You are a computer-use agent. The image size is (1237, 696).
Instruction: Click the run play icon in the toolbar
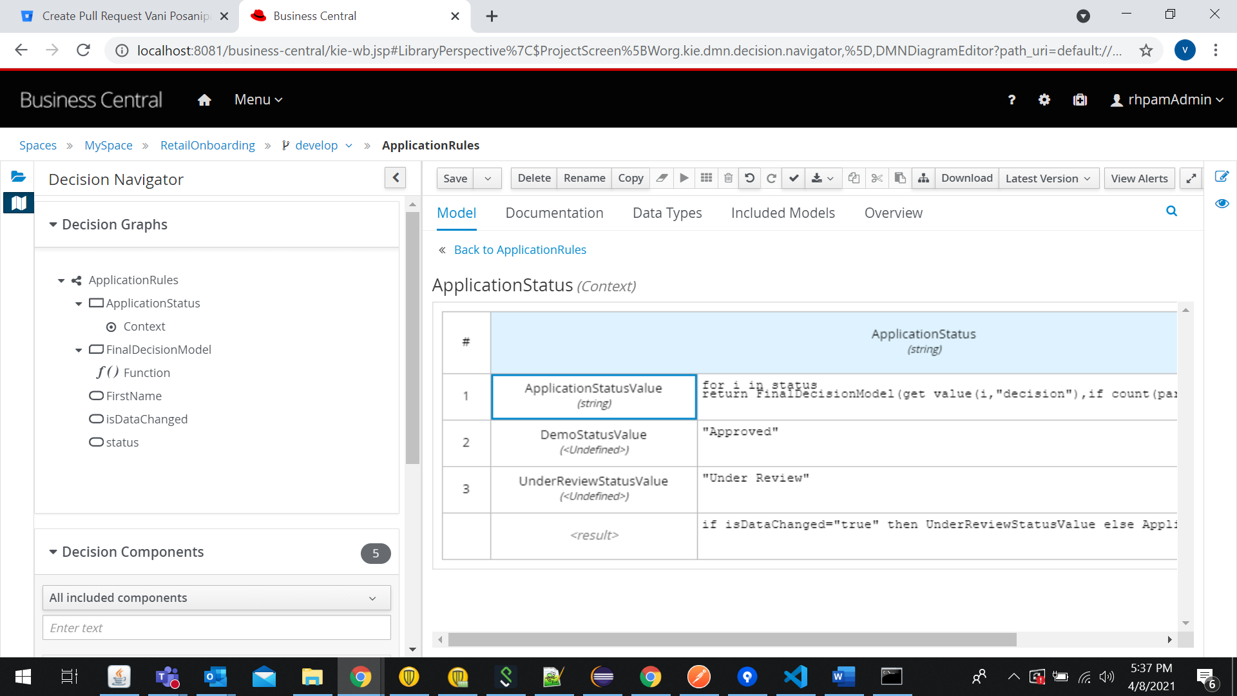coord(684,178)
